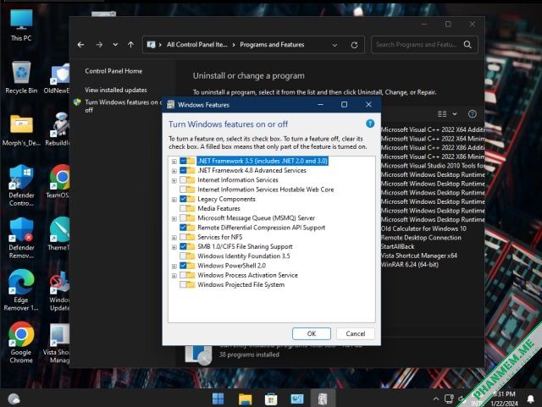542x407 pixels.
Task: Expand SMB 1.0/CIFS File Sharing Support node
Action: tap(174, 247)
